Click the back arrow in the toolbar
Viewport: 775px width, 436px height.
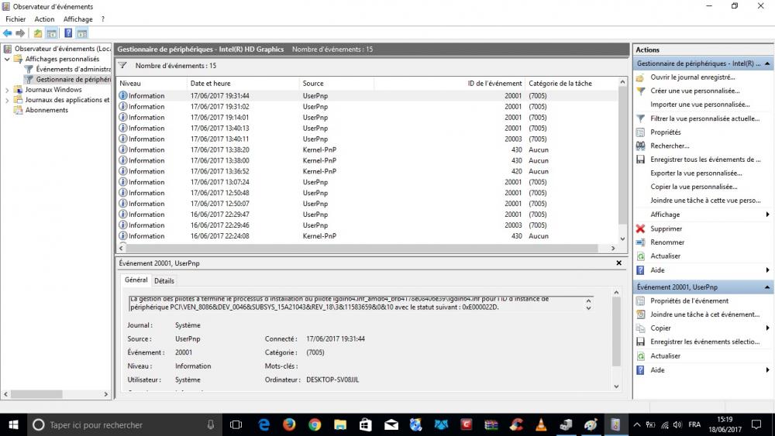point(7,33)
